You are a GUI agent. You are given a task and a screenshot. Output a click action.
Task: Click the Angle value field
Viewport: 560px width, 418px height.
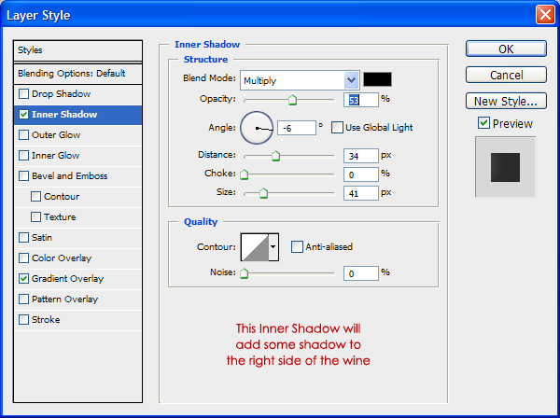[x=297, y=128]
